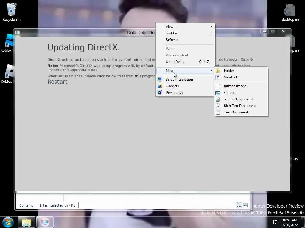This screenshot has width=305, height=228.
Task: Click the Doki Doki window title icon
Action: click(x=17, y=32)
